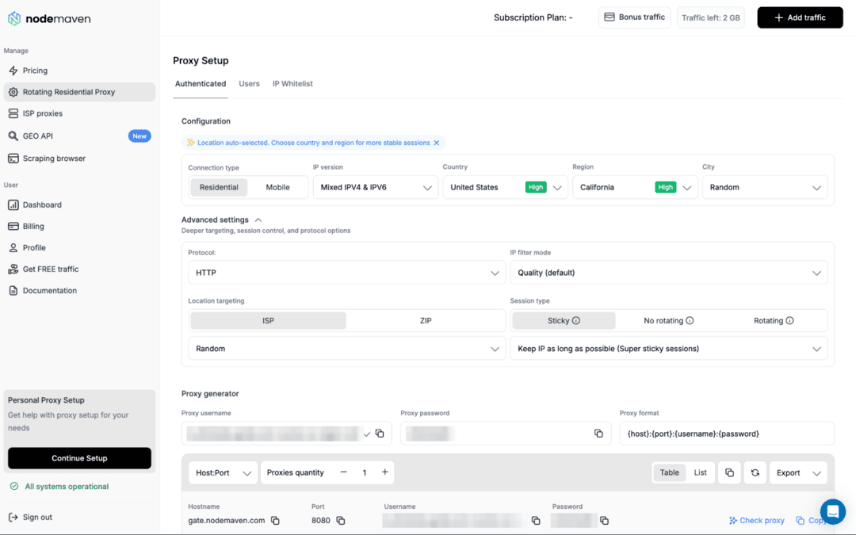Viewport: 856px width, 535px height.
Task: Open the Users tab
Action: [x=249, y=83]
